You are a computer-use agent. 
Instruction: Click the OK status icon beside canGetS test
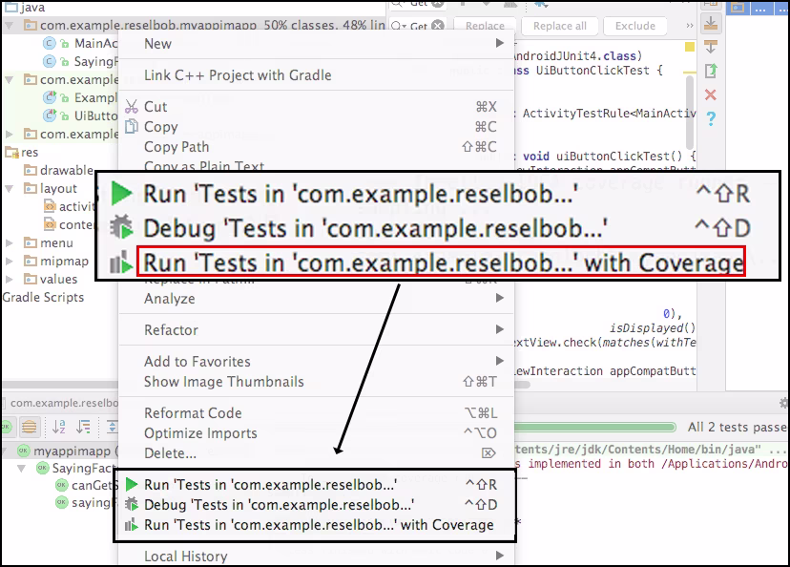(61, 485)
